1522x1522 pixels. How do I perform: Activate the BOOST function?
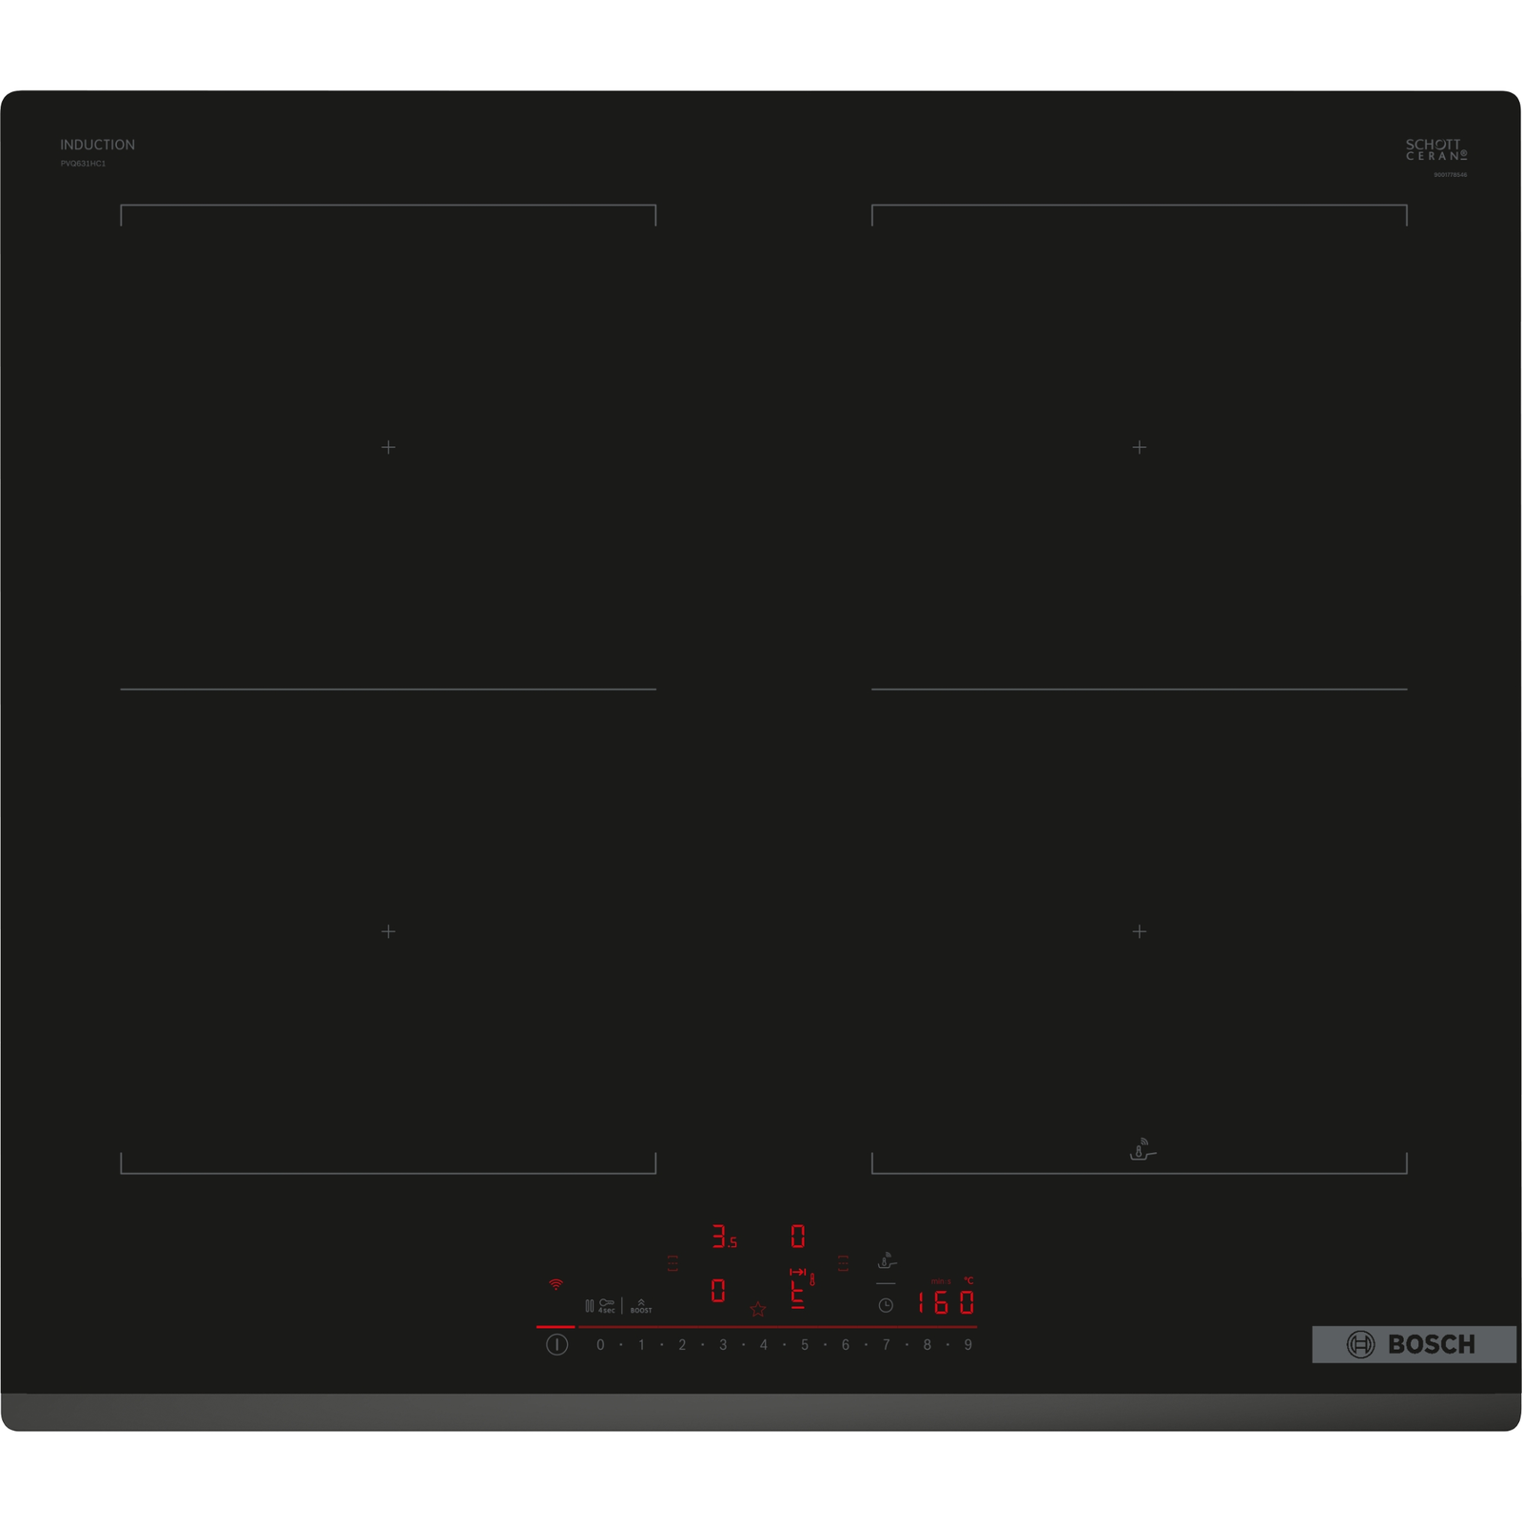point(641,1306)
